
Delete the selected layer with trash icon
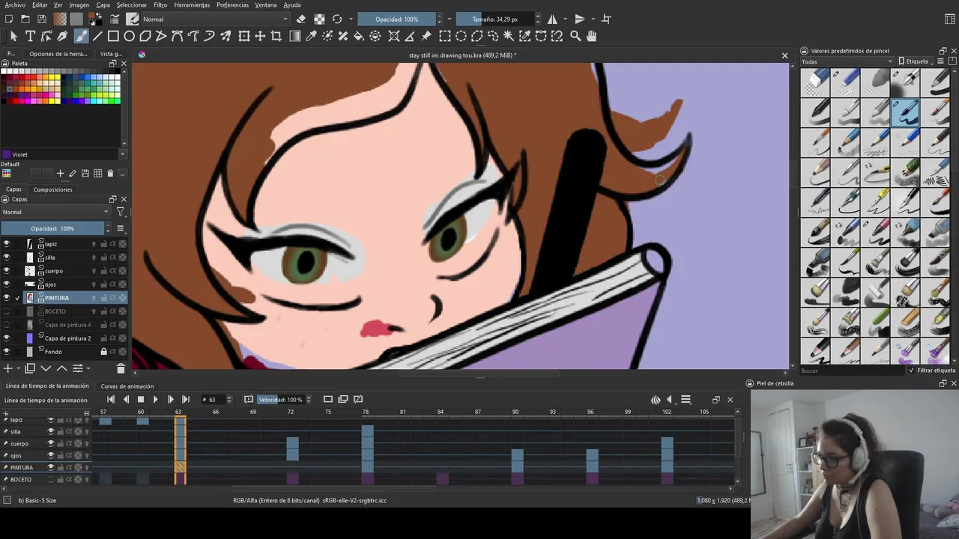[x=121, y=368]
